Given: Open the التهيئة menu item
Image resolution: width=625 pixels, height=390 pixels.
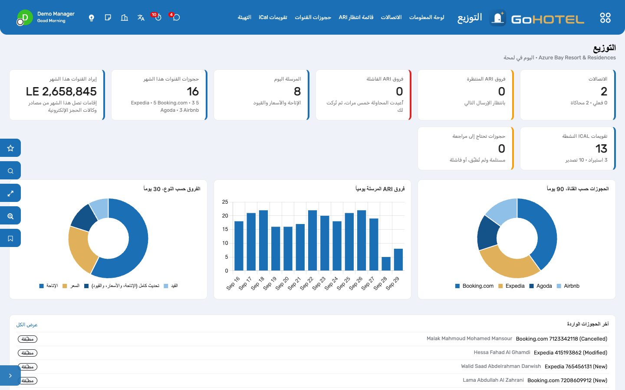Looking at the screenshot, I should pos(244,17).
